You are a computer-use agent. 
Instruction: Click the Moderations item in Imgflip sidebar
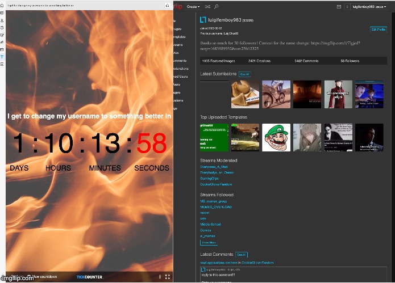[x=181, y=69]
